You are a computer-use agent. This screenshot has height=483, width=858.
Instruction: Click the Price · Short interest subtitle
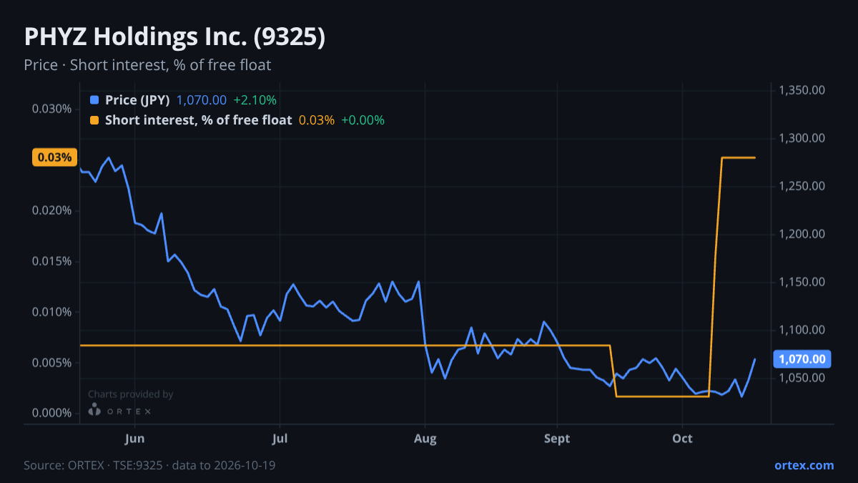point(147,65)
